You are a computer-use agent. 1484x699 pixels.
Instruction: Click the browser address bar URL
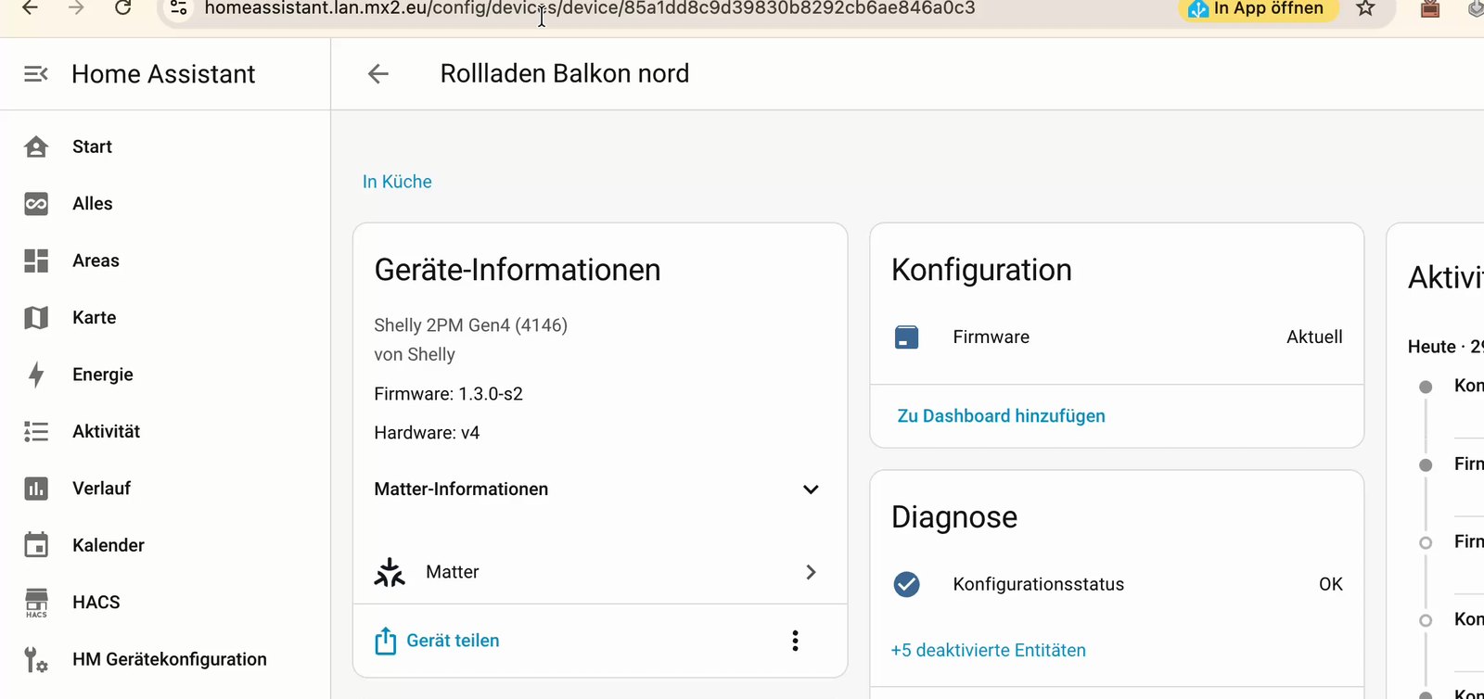coord(590,8)
